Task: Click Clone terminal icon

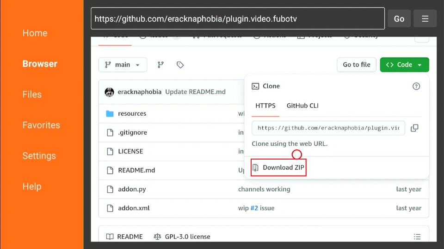Action: tap(255, 86)
